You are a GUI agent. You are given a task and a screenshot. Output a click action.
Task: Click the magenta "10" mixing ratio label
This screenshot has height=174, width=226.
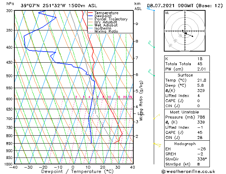coord(109,97)
